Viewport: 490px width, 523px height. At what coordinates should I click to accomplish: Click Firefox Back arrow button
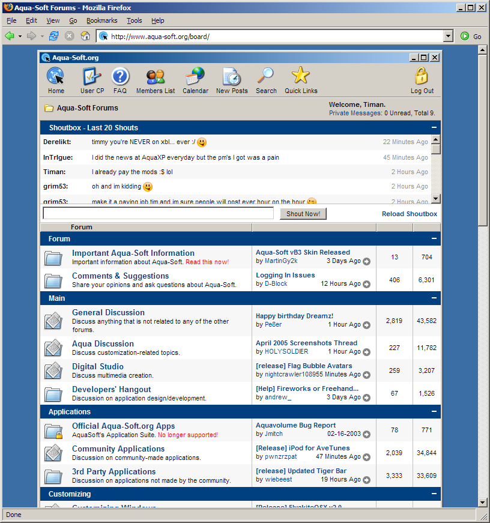(x=10, y=35)
